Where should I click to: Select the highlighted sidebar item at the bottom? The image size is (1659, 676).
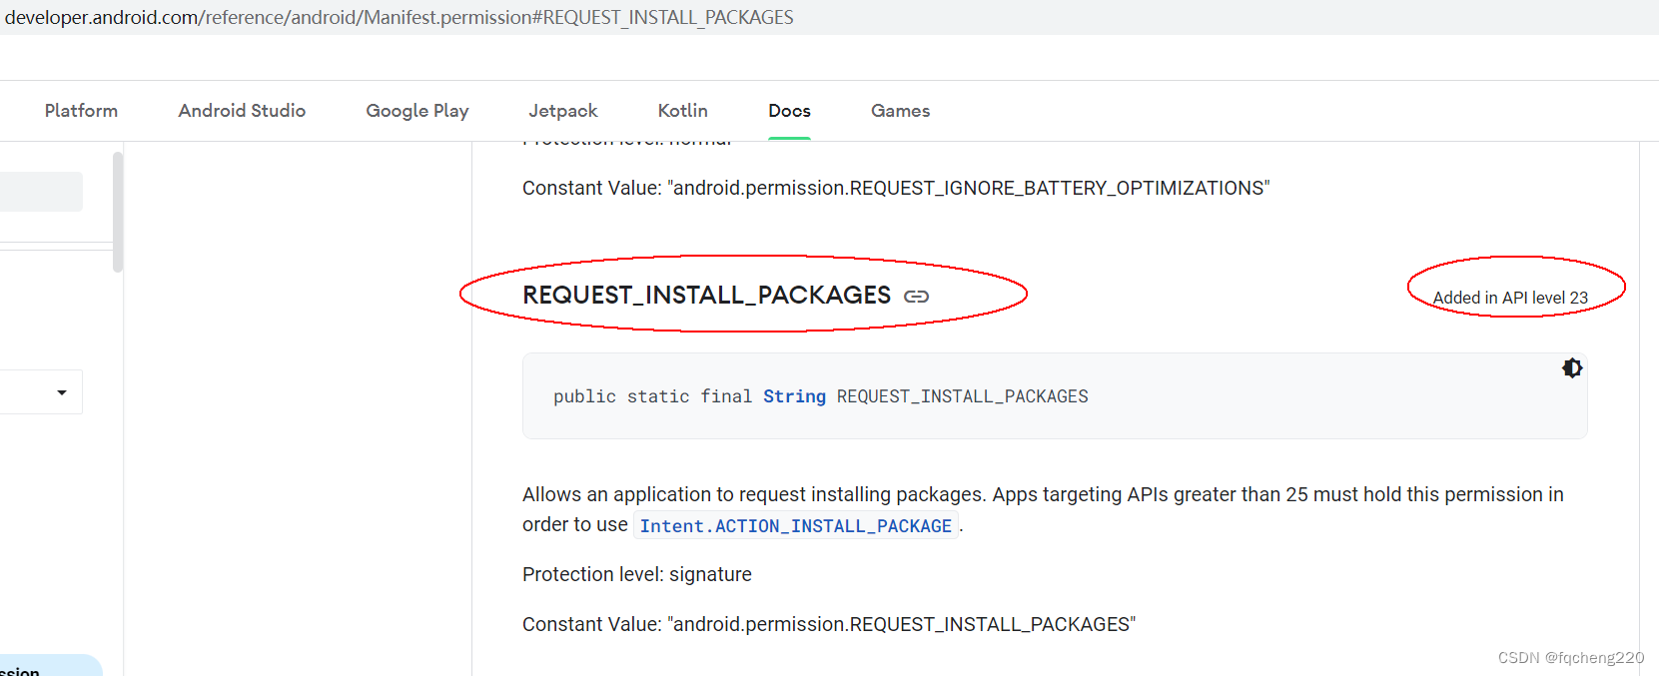(50, 666)
